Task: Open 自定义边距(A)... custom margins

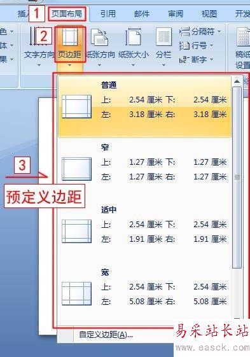Action: coord(106,335)
